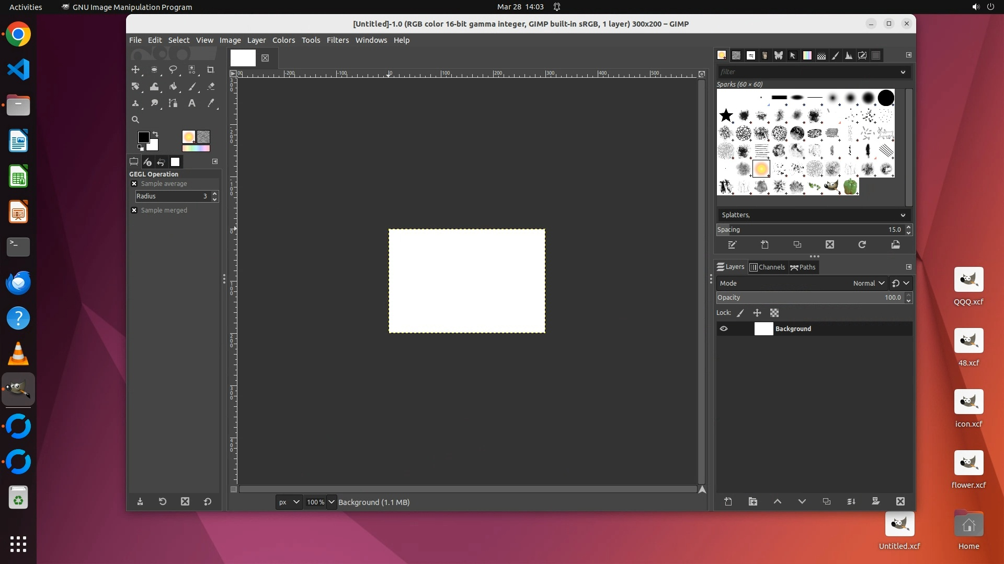
Task: Select the Bucket Fill tool
Action: coord(173,86)
